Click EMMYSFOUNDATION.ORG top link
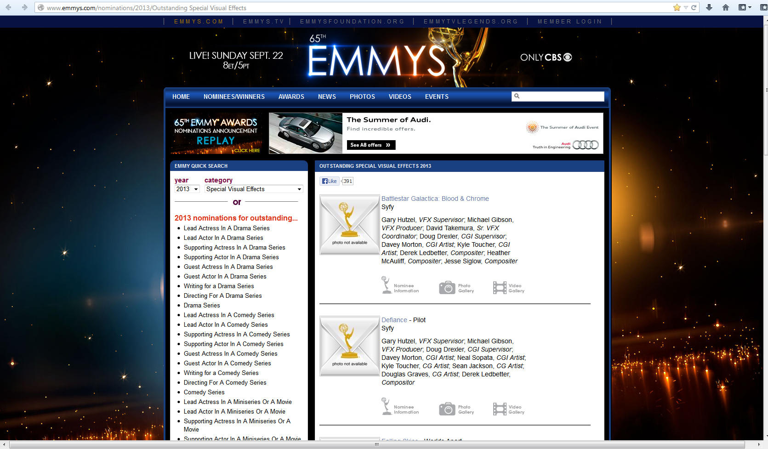The height and width of the screenshot is (449, 768). (352, 22)
